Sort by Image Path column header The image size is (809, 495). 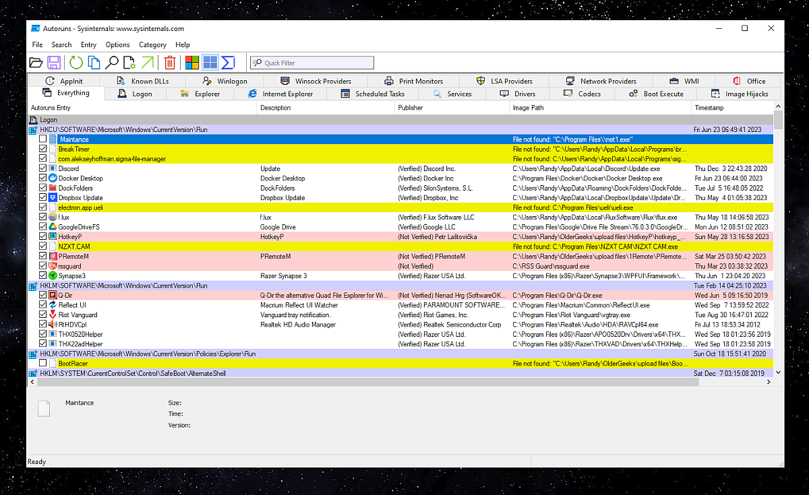(601, 107)
